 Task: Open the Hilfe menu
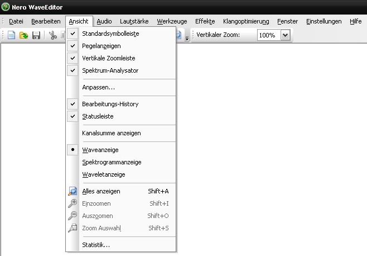point(355,21)
